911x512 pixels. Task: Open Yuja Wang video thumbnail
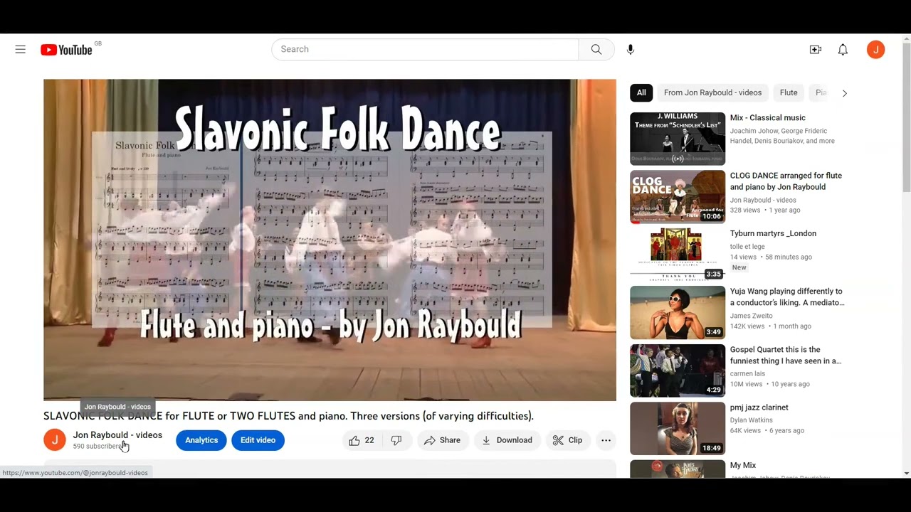[678, 313]
